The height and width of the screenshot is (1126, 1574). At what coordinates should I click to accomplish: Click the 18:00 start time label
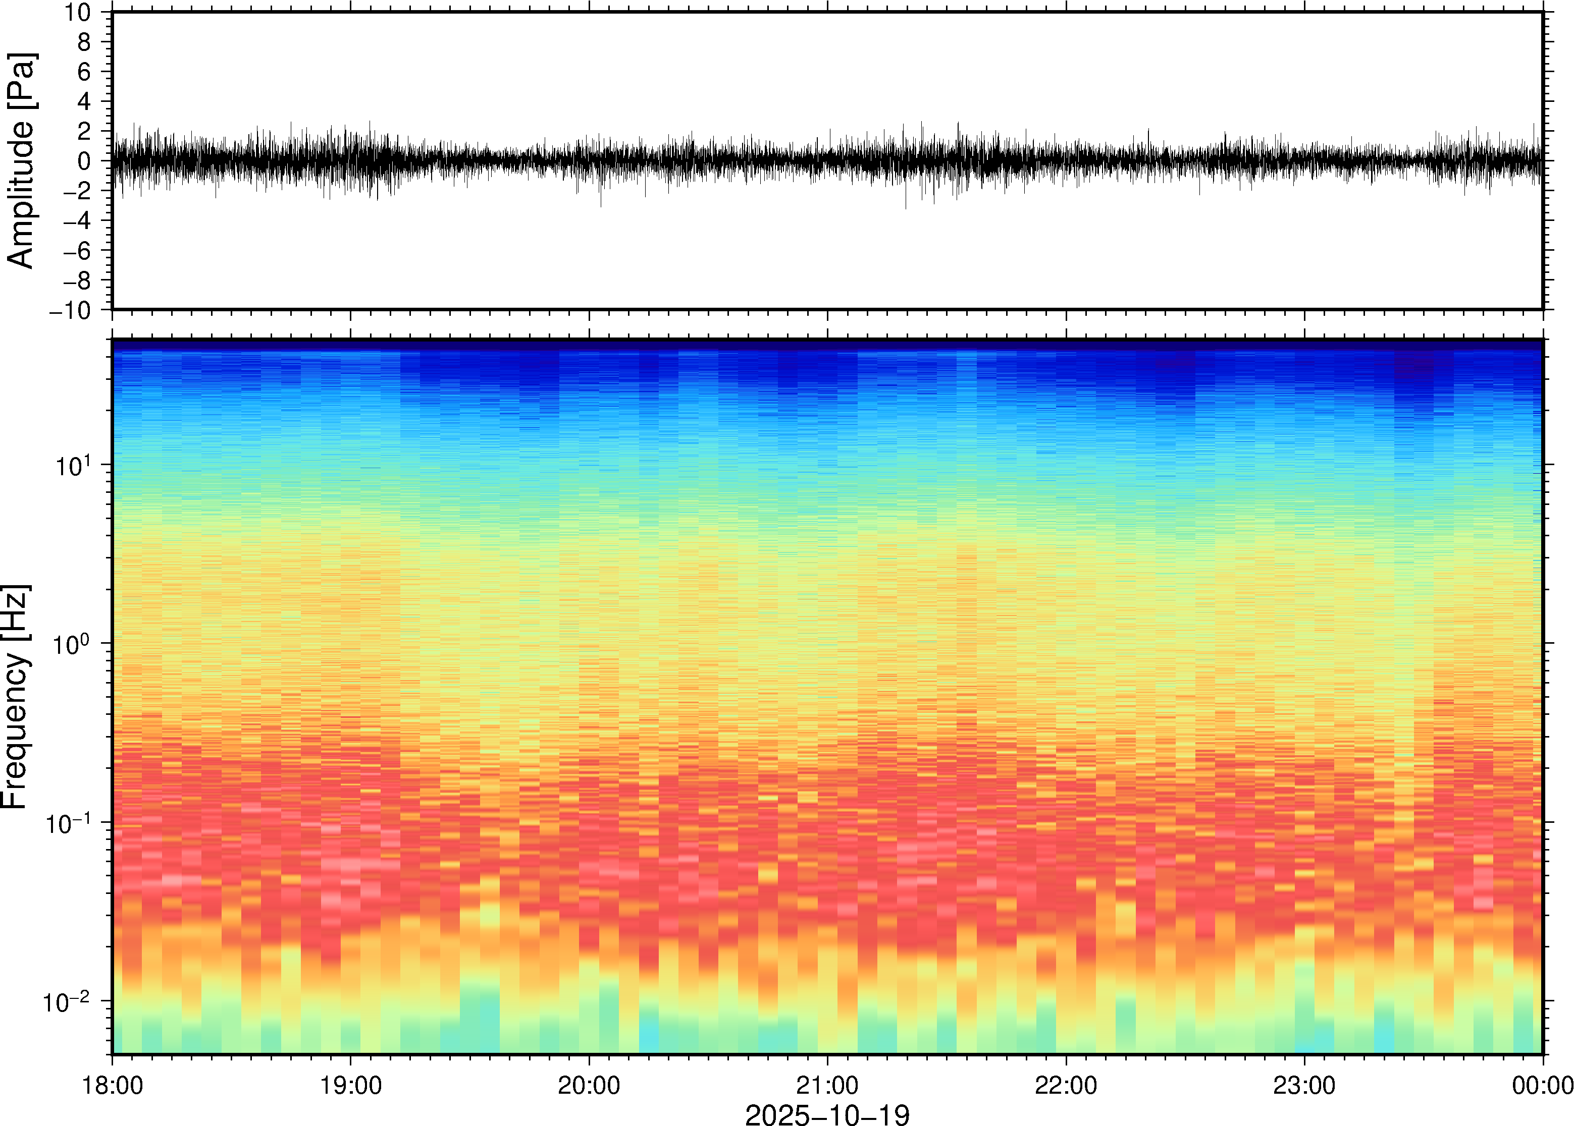113,1085
